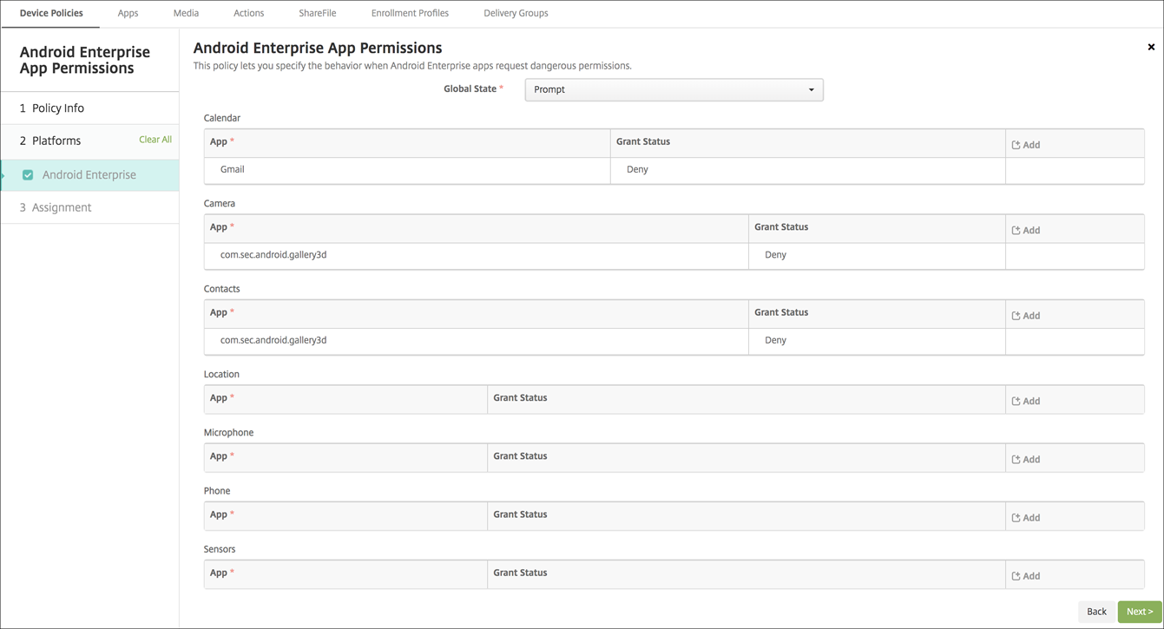1164x629 pixels.
Task: Click Deny status in the Camera row
Action: (775, 255)
